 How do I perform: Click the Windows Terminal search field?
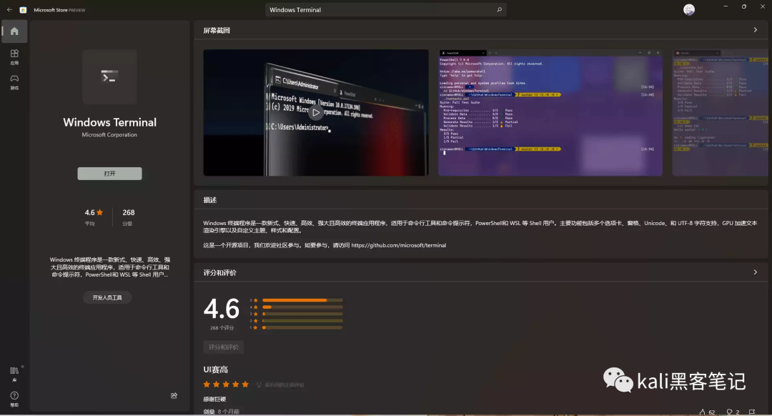[x=385, y=9]
